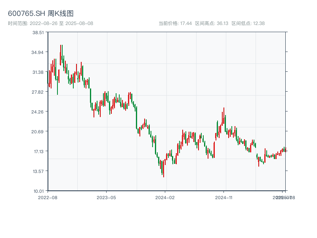Select the 20.69 price axis label
This screenshot has height=238, width=317.
(38, 132)
